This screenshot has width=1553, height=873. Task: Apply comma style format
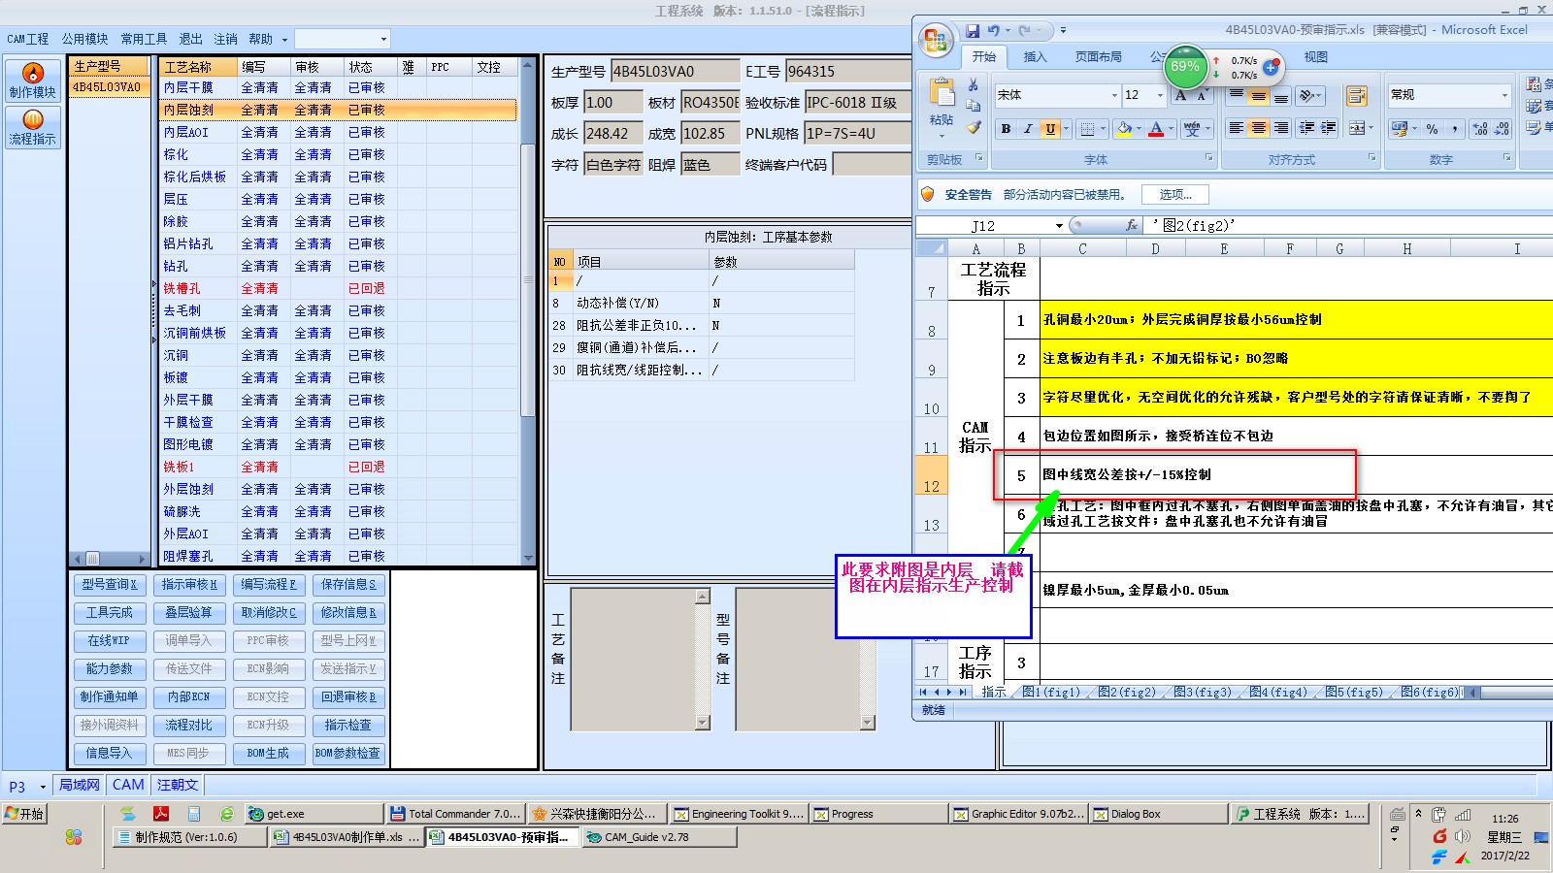tap(1455, 129)
